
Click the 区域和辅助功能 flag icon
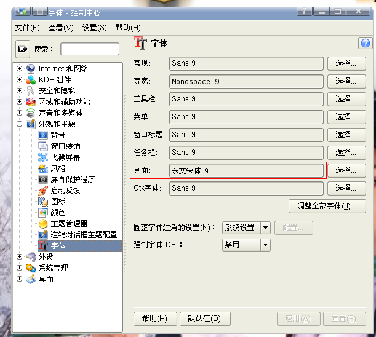(31, 102)
